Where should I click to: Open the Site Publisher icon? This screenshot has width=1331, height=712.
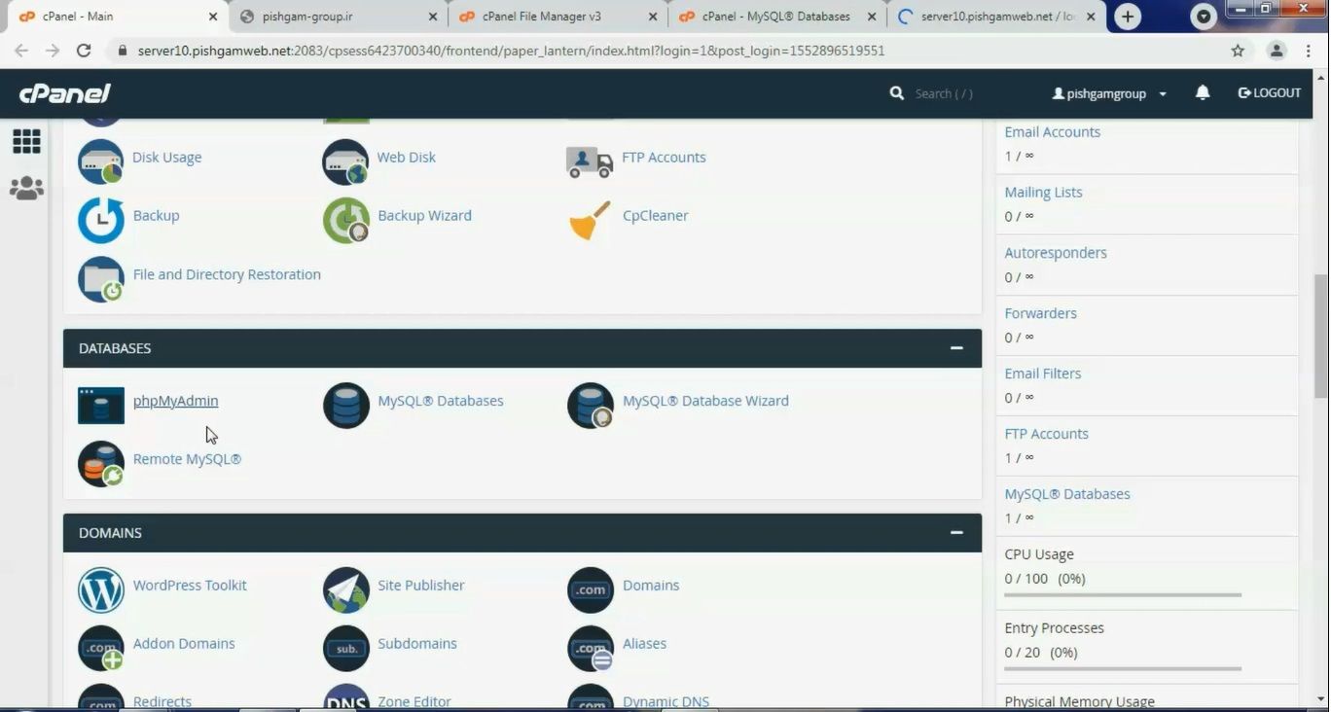coord(345,590)
